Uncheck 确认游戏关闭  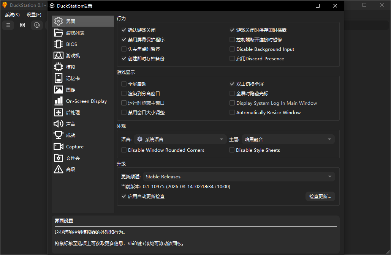click(x=123, y=30)
